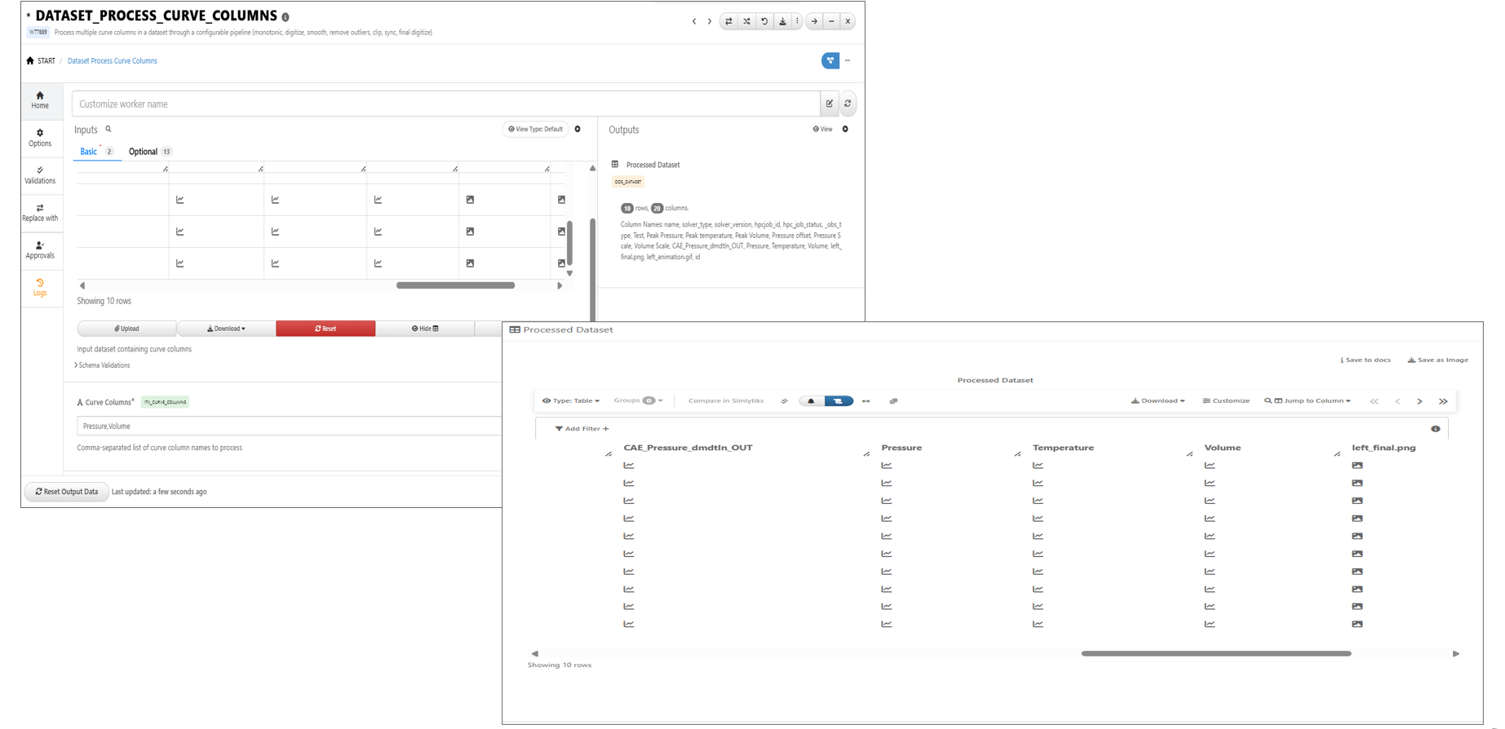Click the info icon beside Add Filter
This screenshot has height=729, width=1505.
1435,428
